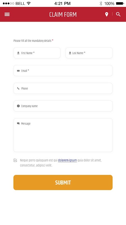This screenshot has height=225, width=126.
Task: Click the info icon beside Company name
Action: pyautogui.click(x=18, y=106)
